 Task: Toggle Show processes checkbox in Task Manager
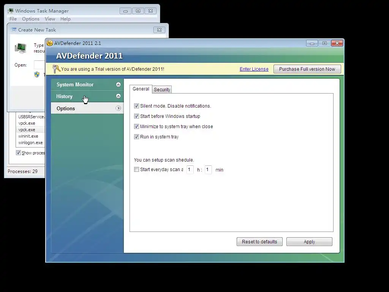click(x=18, y=153)
